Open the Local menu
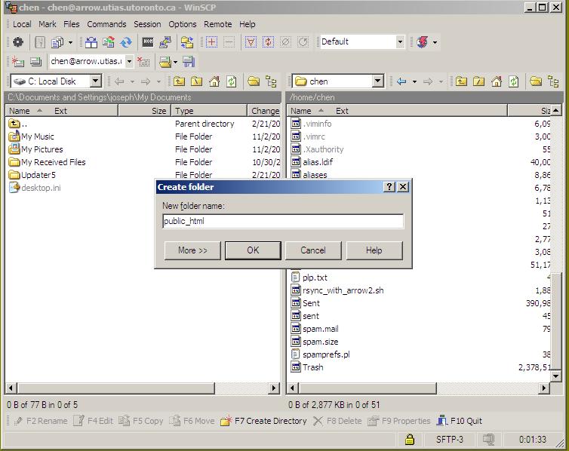This screenshot has width=569, height=451. 22,24
